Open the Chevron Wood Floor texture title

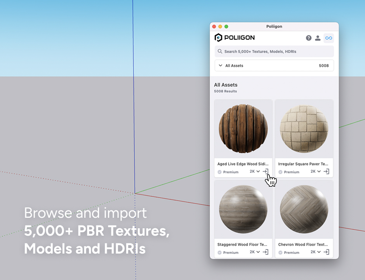(x=303, y=245)
